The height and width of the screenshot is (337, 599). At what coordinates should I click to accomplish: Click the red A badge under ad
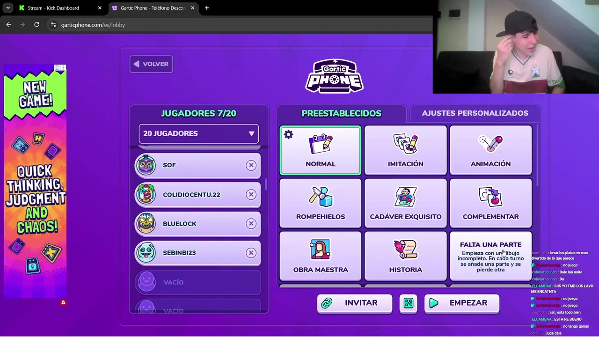click(63, 302)
